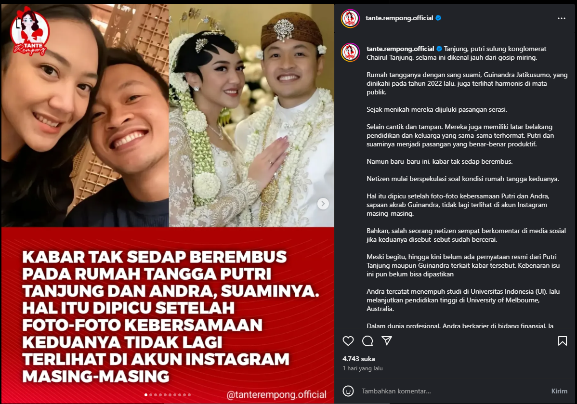The height and width of the screenshot is (404, 577).
Task: Click the Tante Rempong logo on image
Action: (29, 32)
